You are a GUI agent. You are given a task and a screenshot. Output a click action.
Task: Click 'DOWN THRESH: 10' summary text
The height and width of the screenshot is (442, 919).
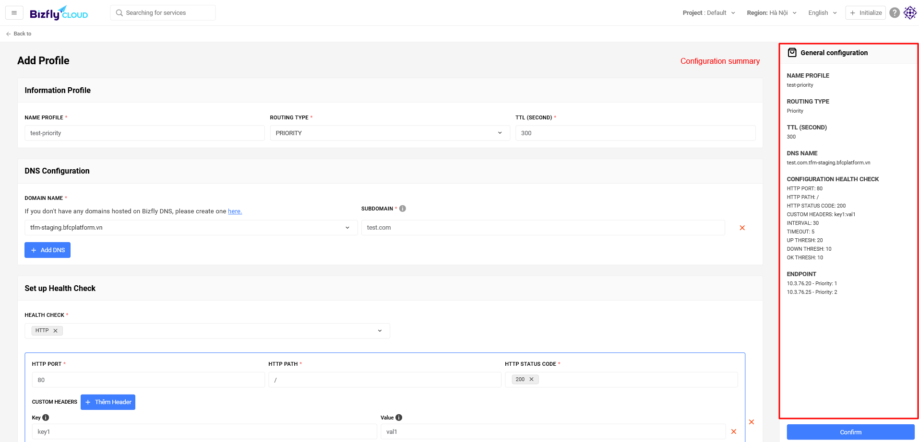[x=809, y=249]
